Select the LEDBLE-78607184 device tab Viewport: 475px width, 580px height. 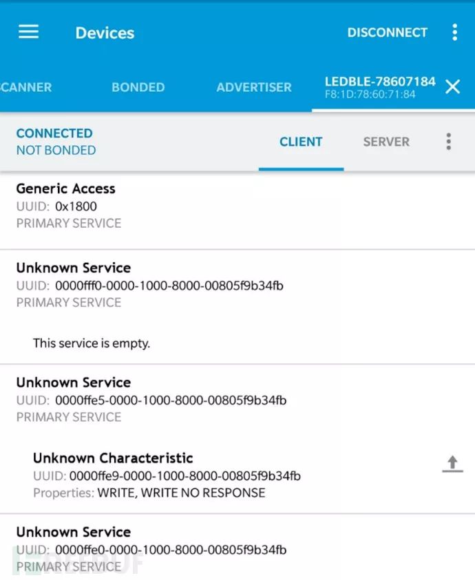[x=380, y=87]
